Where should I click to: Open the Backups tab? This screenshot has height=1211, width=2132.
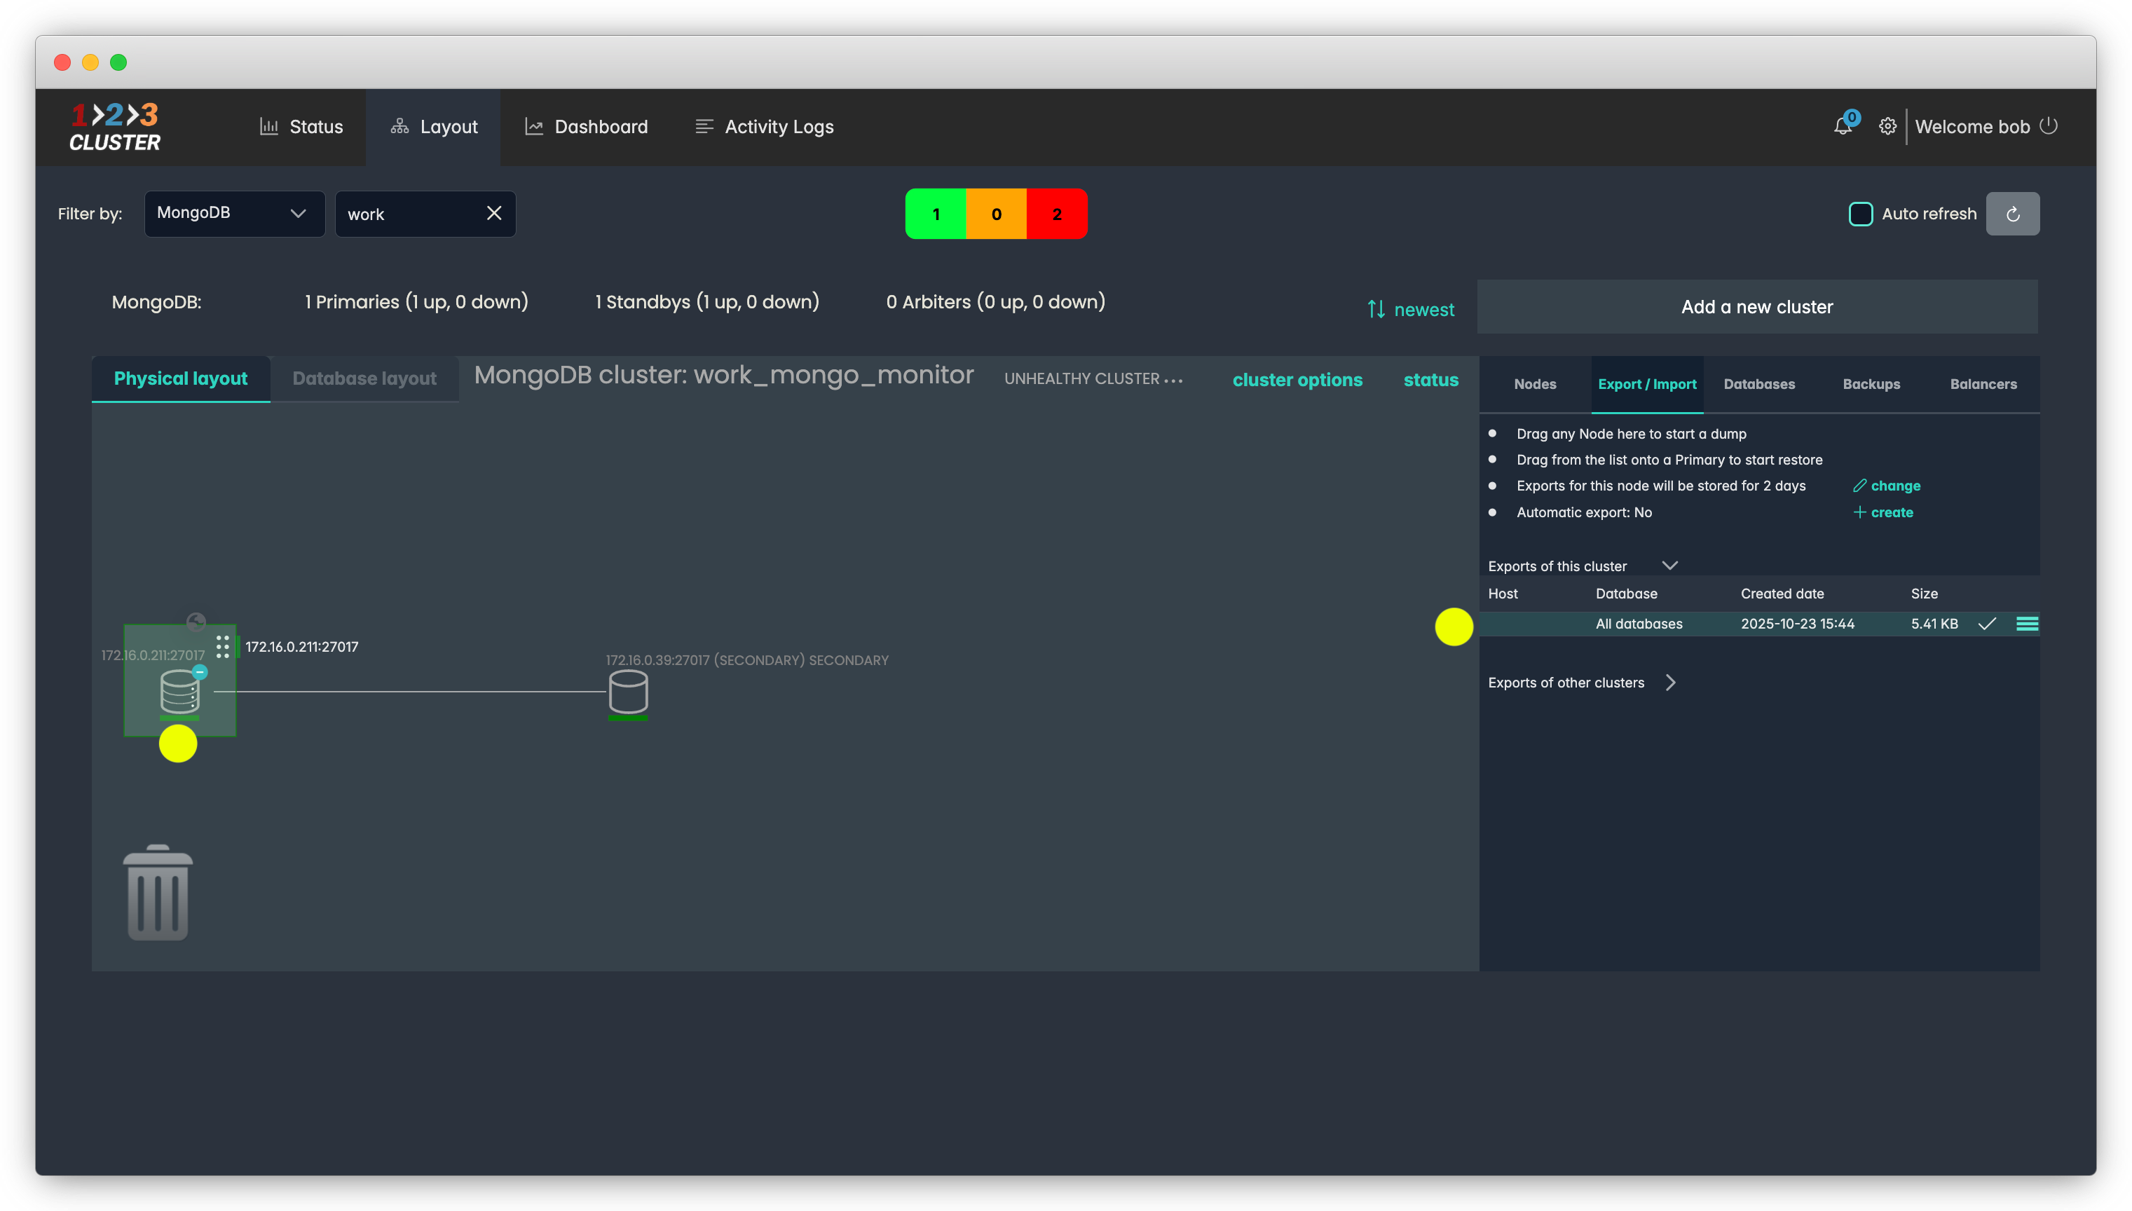tap(1871, 384)
